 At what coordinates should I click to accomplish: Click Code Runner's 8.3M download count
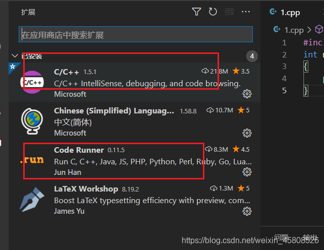pyautogui.click(x=217, y=149)
